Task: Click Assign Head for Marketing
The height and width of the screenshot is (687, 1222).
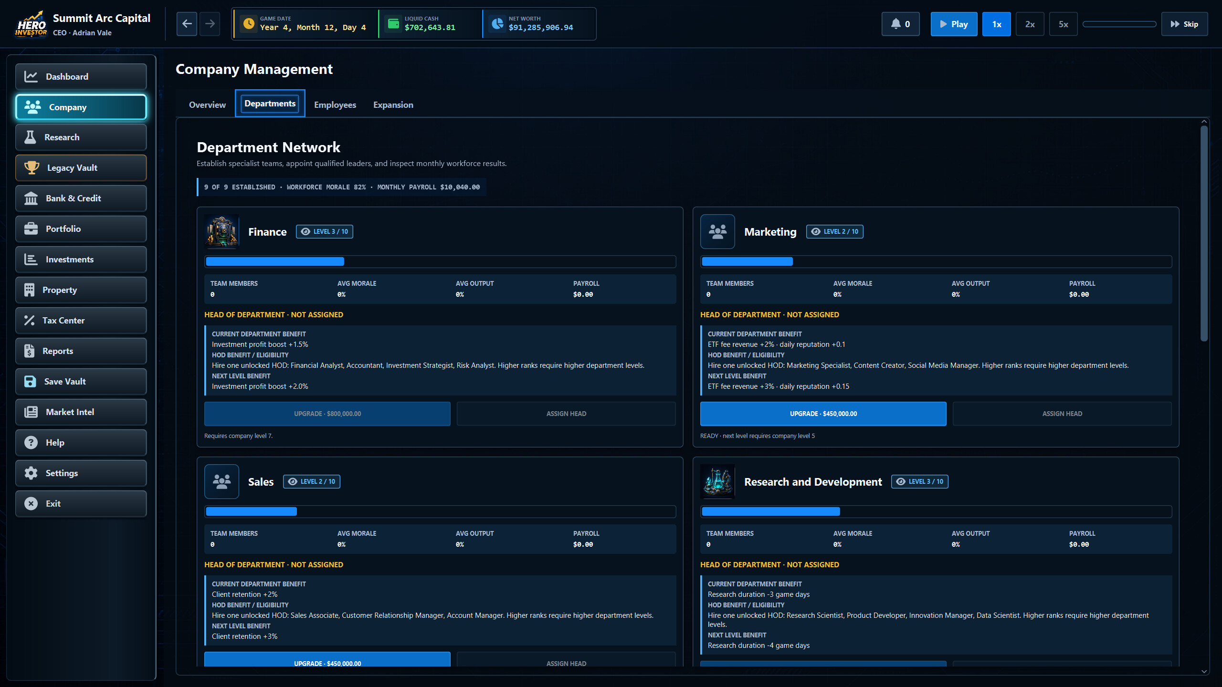Action: [x=1062, y=414]
